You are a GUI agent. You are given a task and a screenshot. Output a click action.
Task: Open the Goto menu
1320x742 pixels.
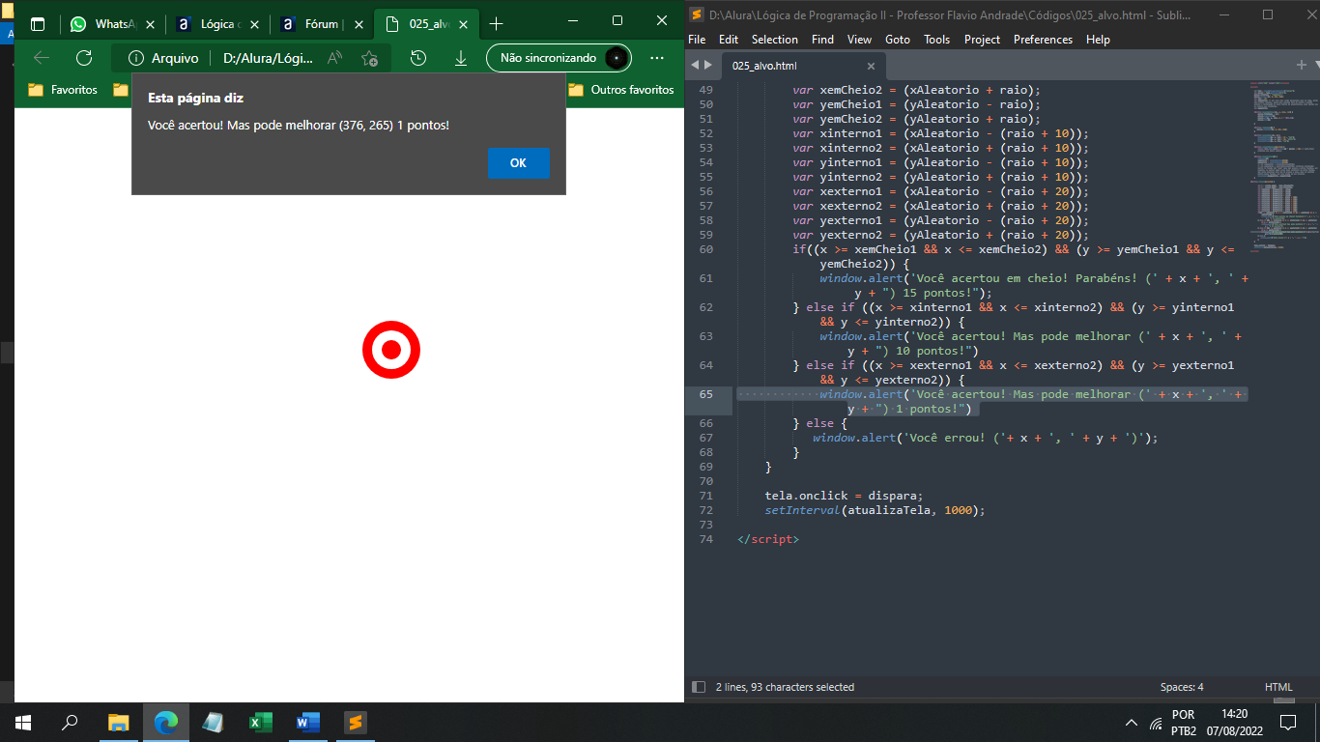898,40
